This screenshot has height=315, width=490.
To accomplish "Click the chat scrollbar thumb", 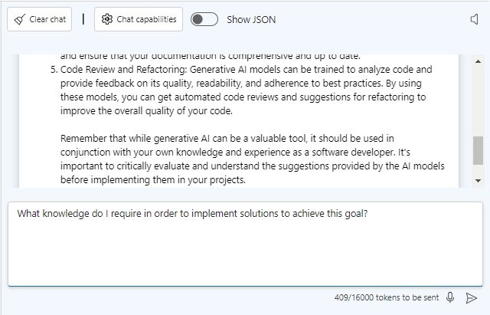I will tap(478, 150).
